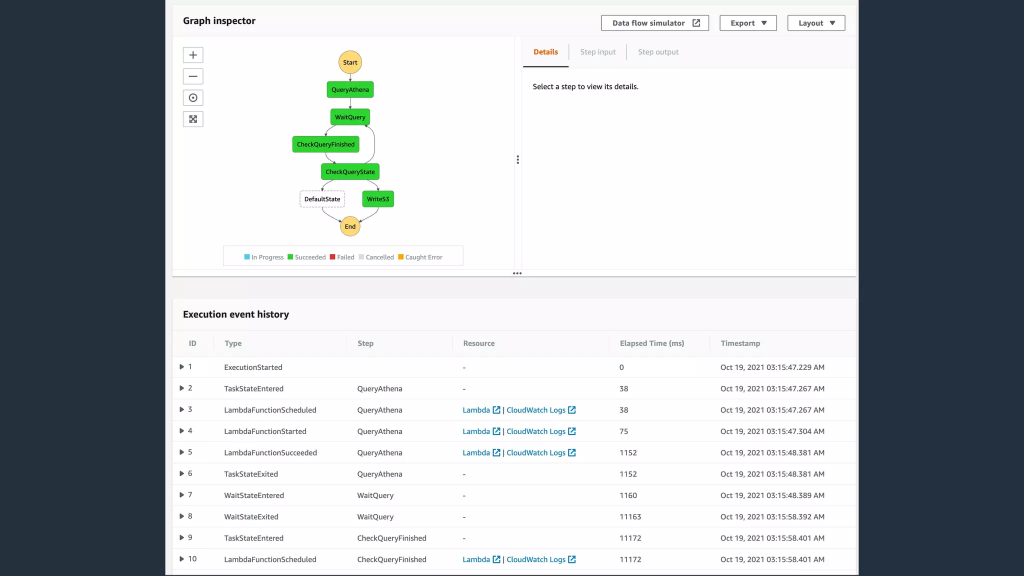Open the Layout dropdown menu
Screen dimensions: 1024x576
click(816, 23)
